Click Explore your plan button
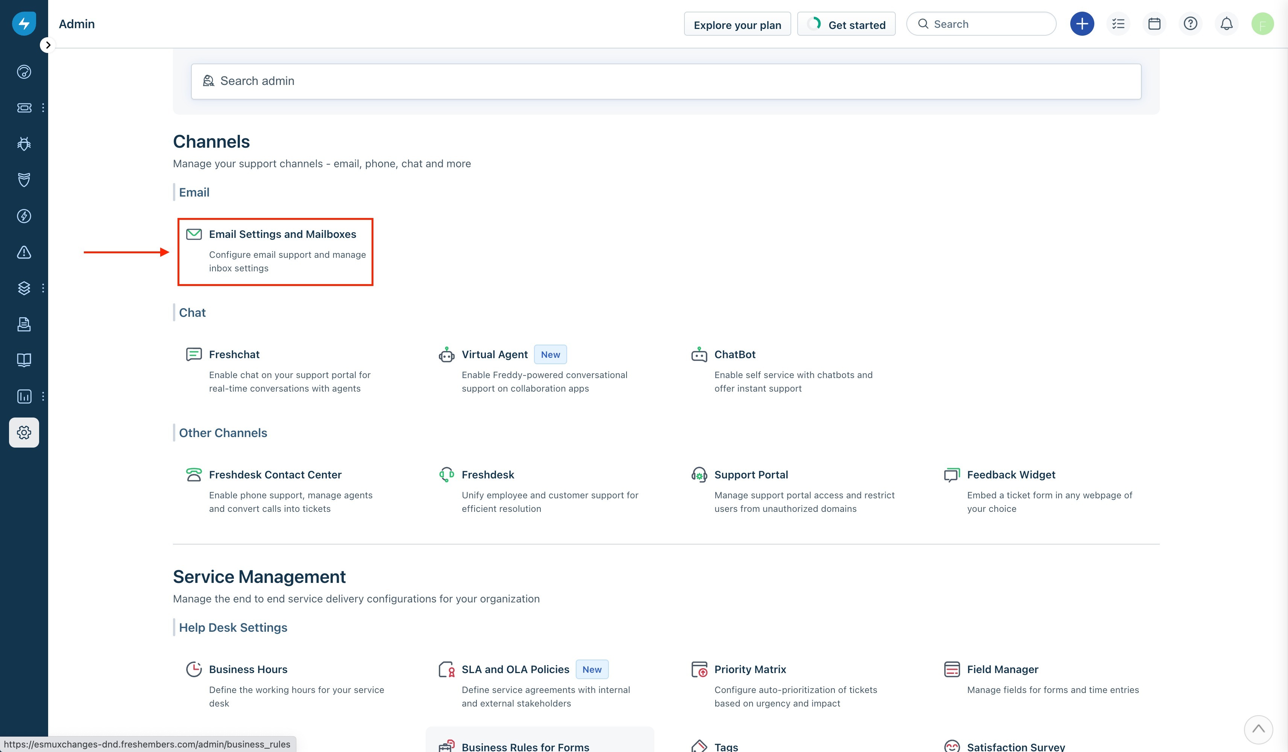Image resolution: width=1288 pixels, height=752 pixels. click(737, 24)
